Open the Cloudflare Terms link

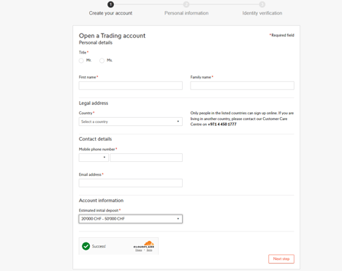click(149, 250)
